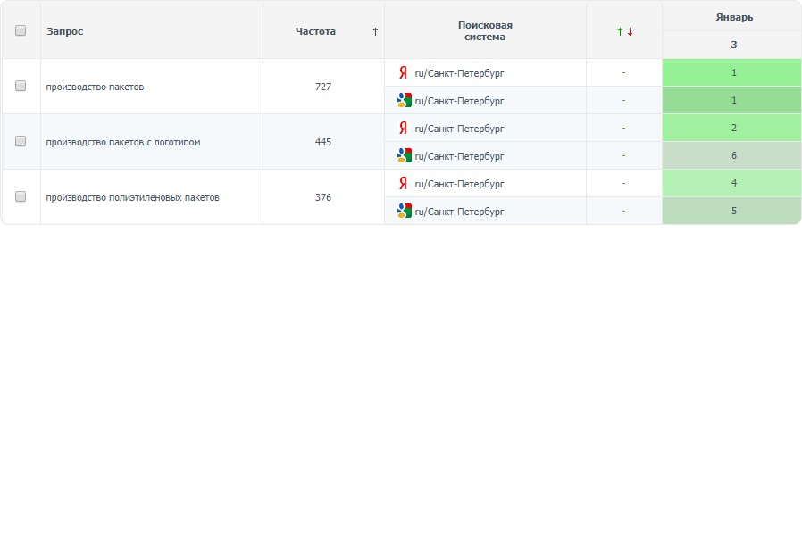Click Yandex position cell '1' for 'производство пакетов'
This screenshot has height=556, width=802.
pos(732,72)
